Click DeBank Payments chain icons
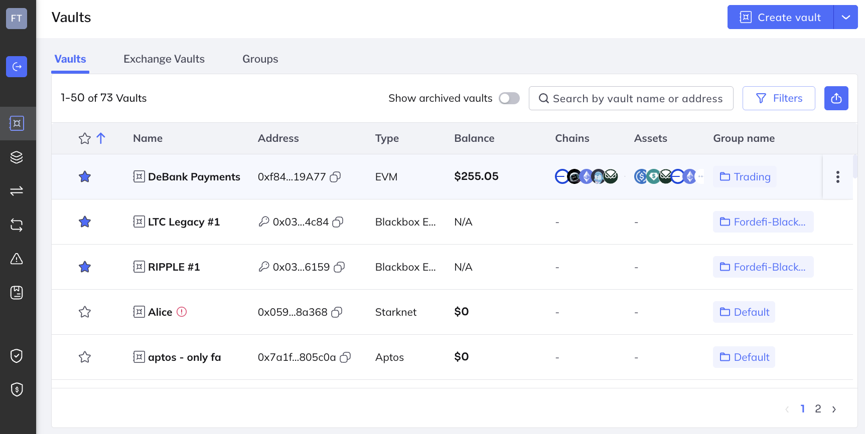 pyautogui.click(x=586, y=176)
